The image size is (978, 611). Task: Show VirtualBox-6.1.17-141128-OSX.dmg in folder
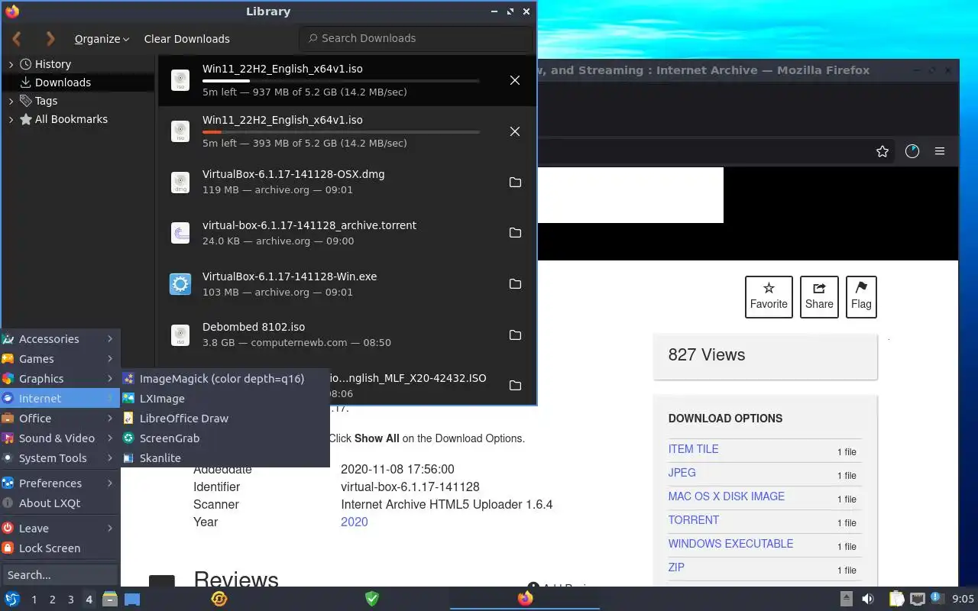click(x=515, y=182)
